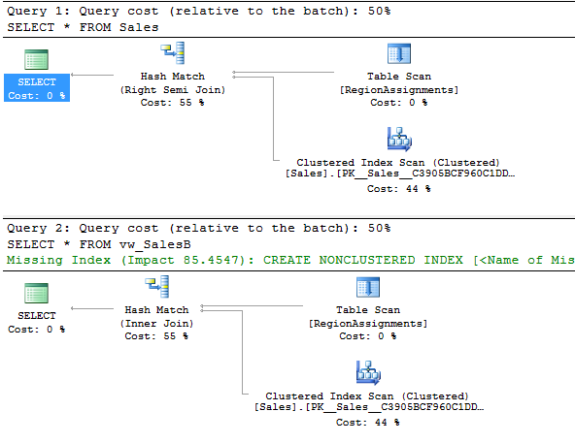Click the highlighted SELECT Cost 0% label

click(x=37, y=88)
